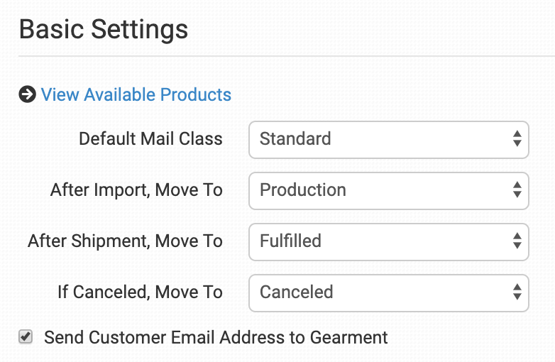The width and height of the screenshot is (555, 362).
Task: Click the After Shipment dropdown arrows
Action: (x=517, y=241)
